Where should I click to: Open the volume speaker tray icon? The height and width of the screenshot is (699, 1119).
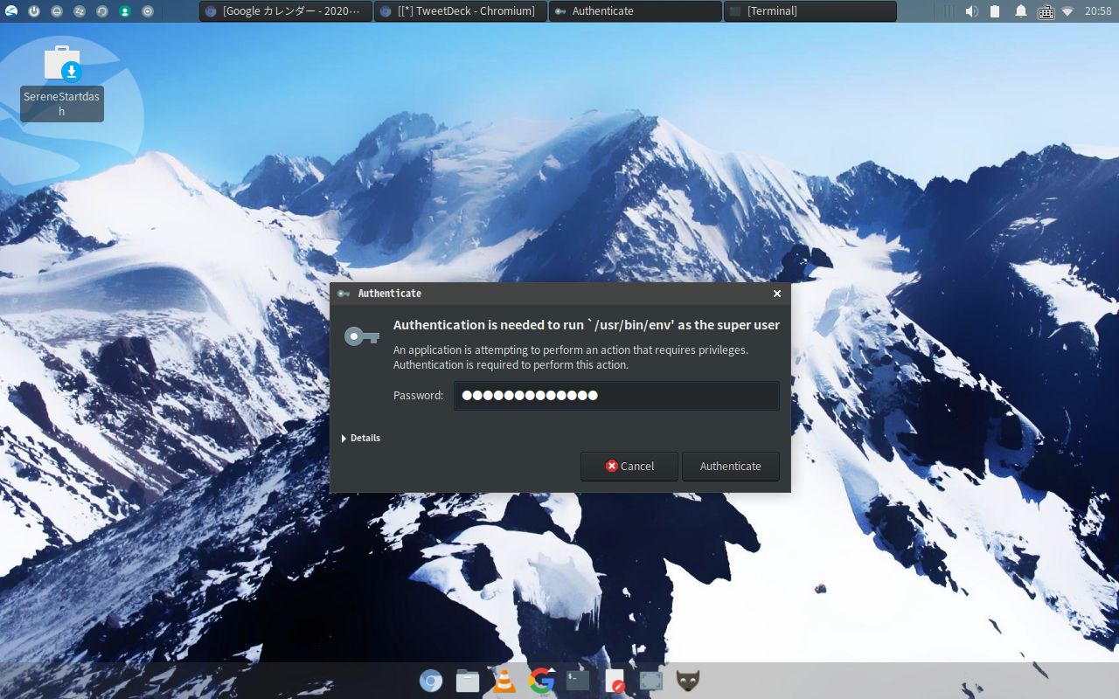971,11
